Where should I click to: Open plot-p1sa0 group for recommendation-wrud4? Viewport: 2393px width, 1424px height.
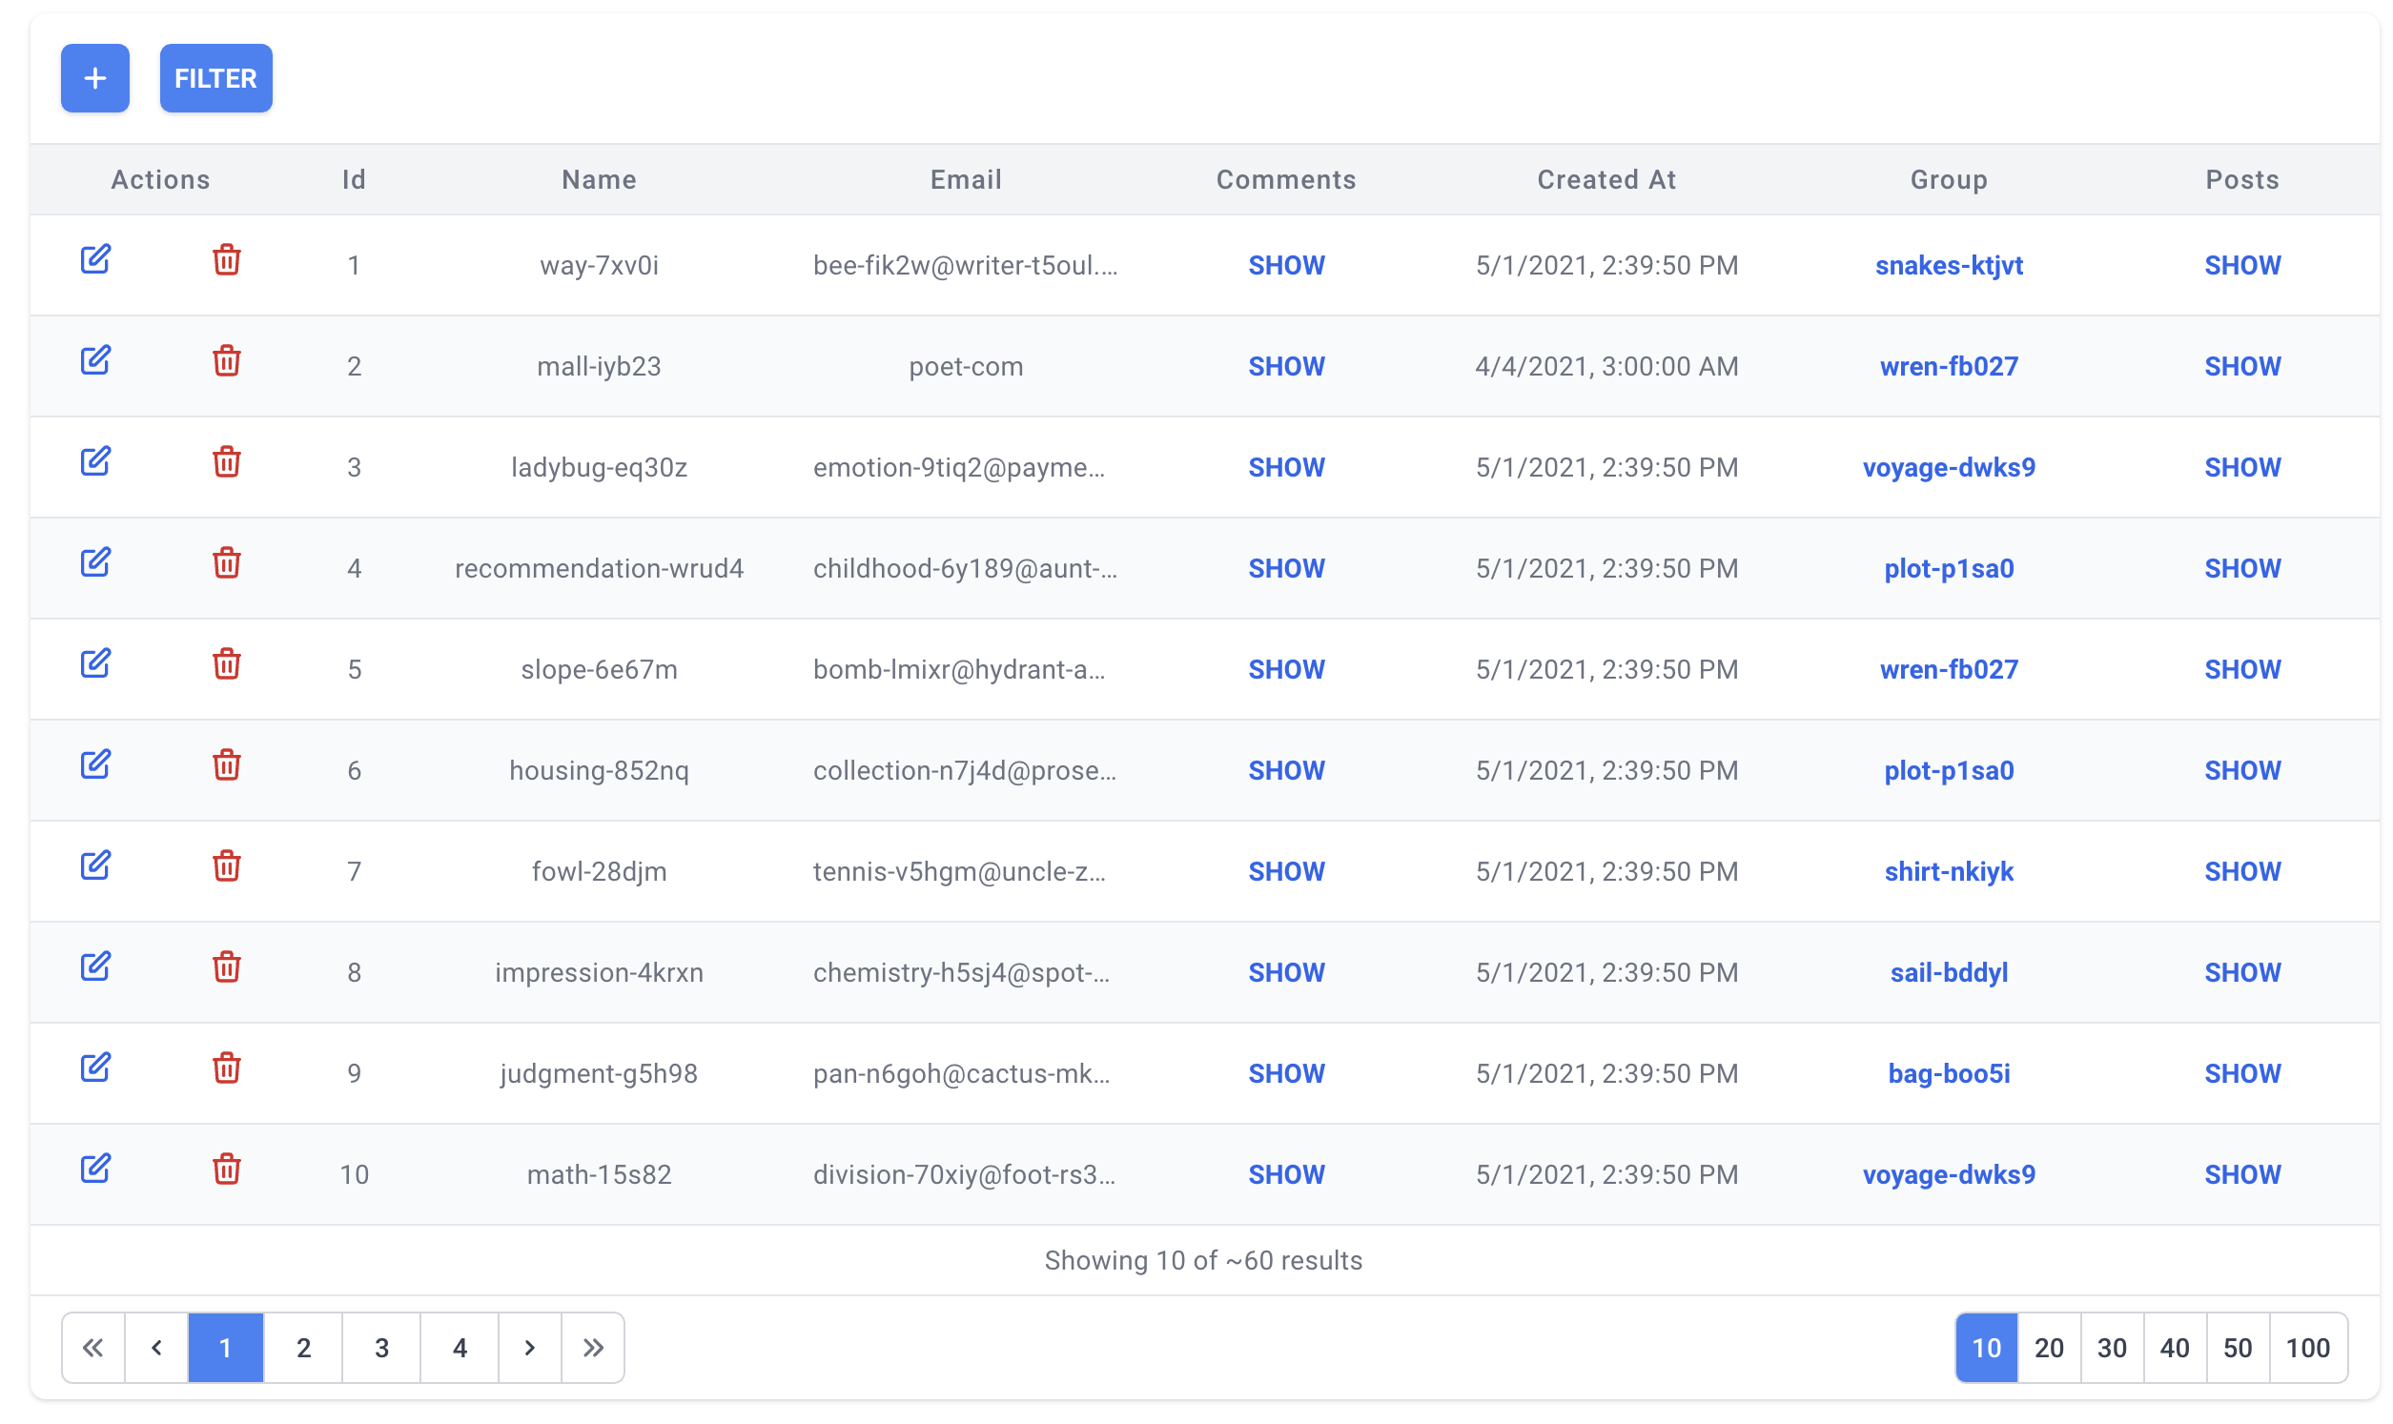click(x=1949, y=568)
